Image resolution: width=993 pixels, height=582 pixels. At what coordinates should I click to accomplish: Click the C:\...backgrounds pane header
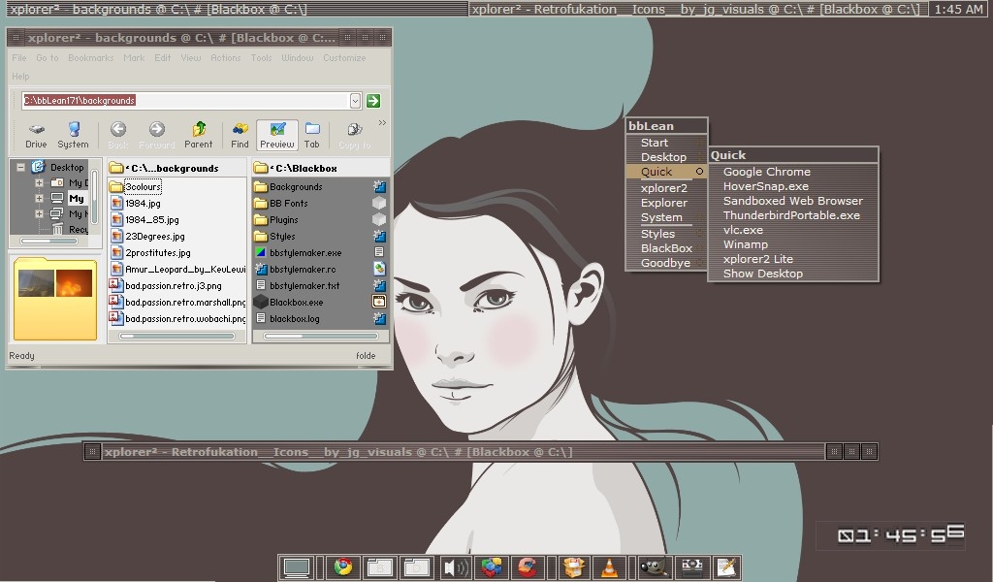click(176, 168)
